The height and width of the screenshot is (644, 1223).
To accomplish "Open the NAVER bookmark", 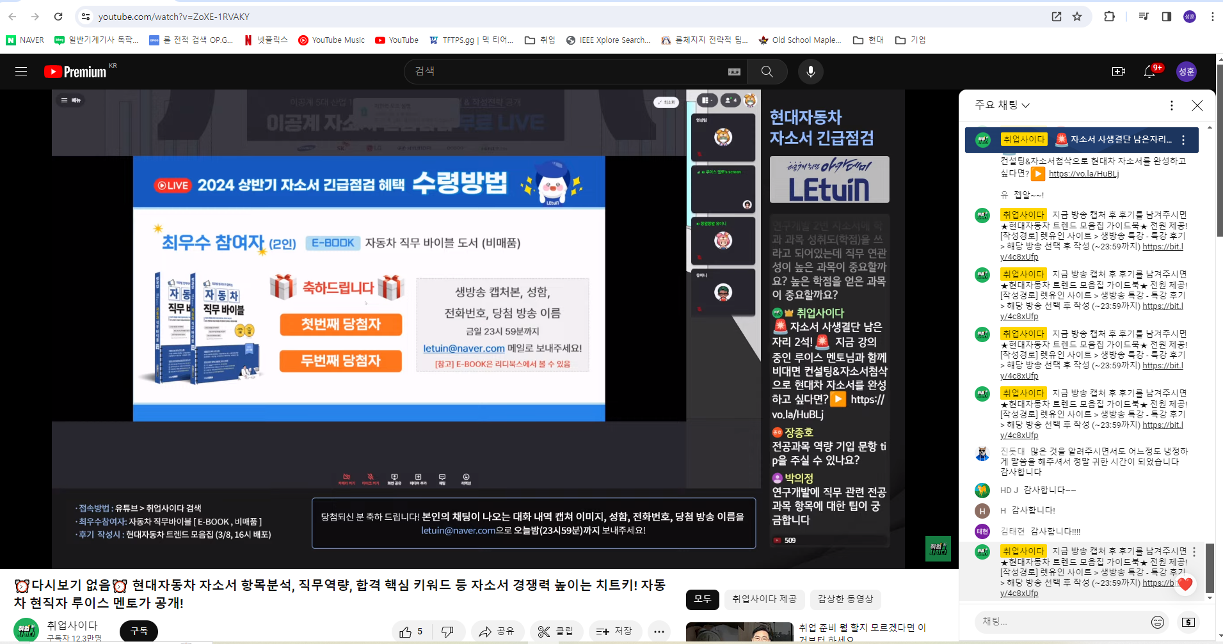I will (25, 40).
